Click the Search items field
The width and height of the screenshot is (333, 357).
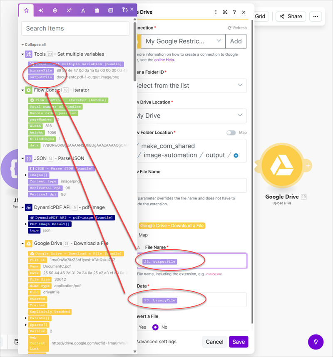75,29
